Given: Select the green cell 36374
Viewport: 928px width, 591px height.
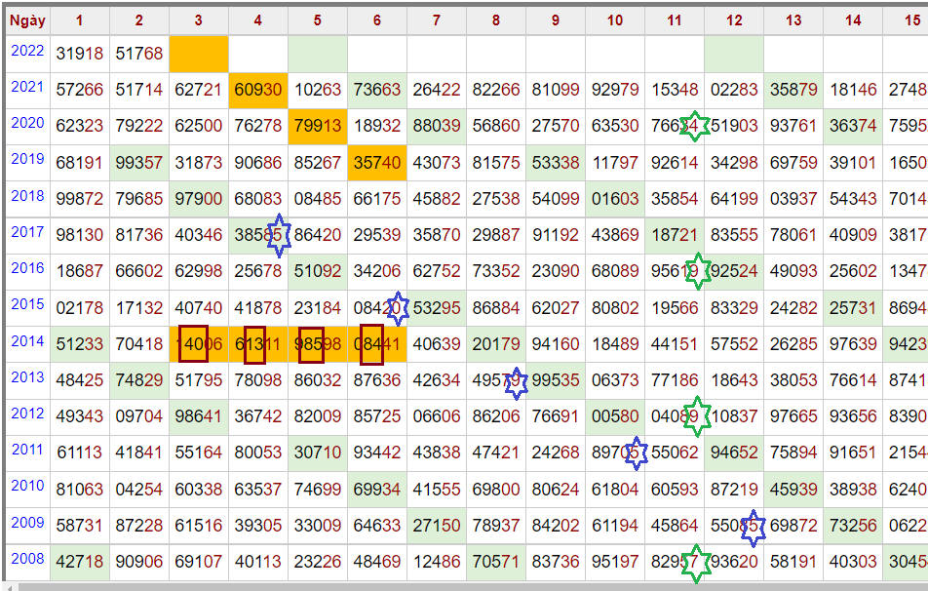Looking at the screenshot, I should pyautogui.click(x=853, y=126).
